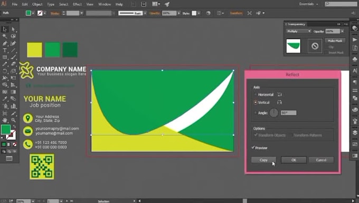Set paint mode to None
Image resolution: width=359 pixels, height=203 pixels.
pyautogui.click(x=15, y=144)
